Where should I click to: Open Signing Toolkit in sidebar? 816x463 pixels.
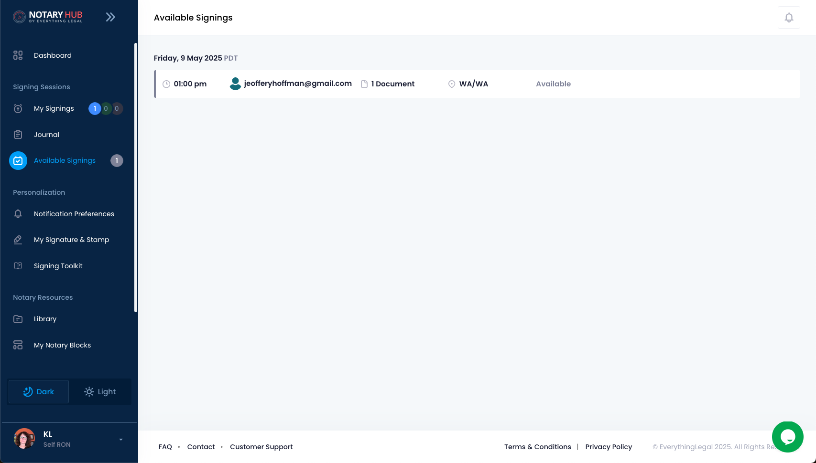click(58, 266)
